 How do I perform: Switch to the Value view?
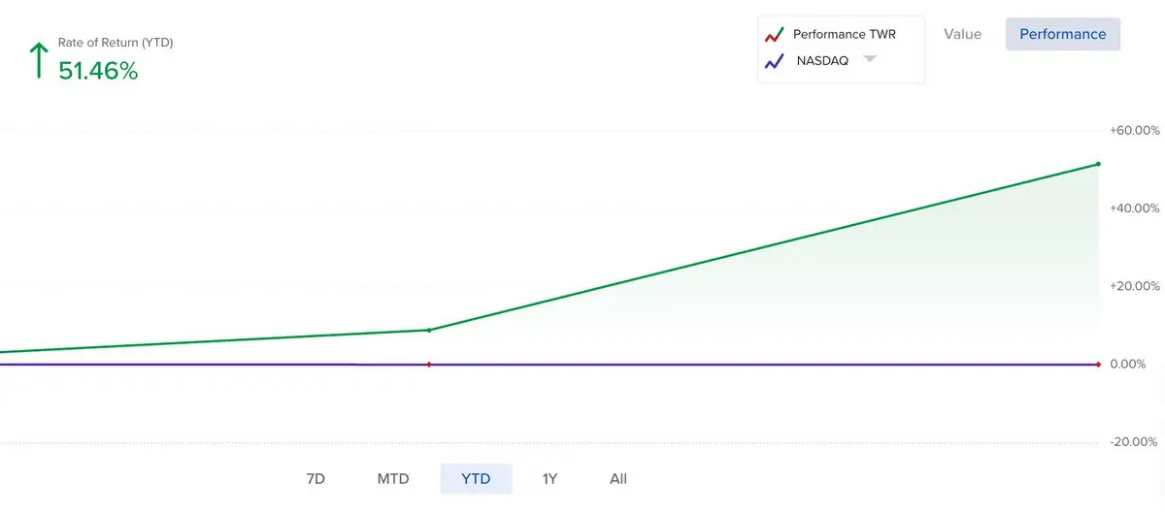point(962,34)
